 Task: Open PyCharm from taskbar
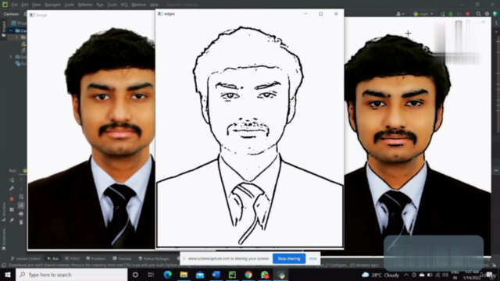[x=232, y=275]
